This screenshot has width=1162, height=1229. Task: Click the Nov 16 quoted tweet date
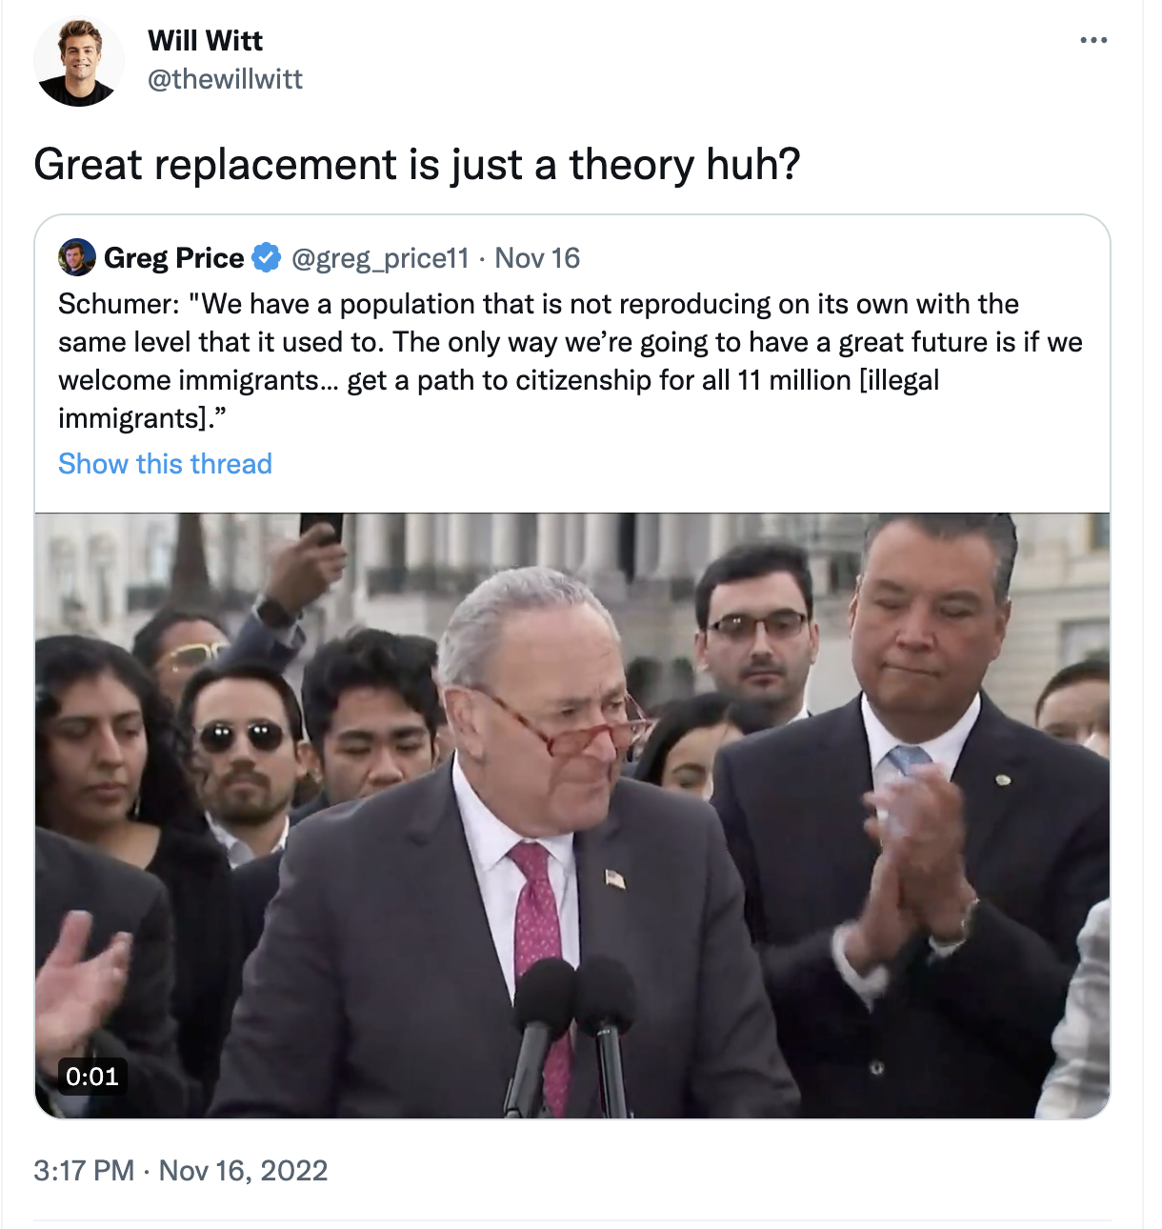[537, 257]
